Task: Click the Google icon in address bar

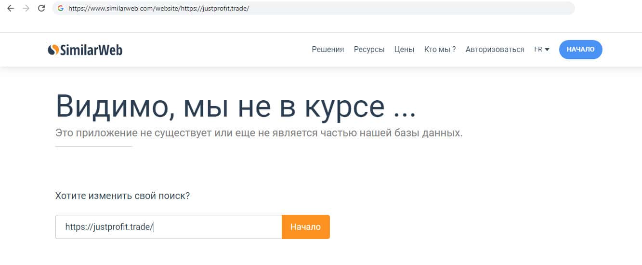Action: (60, 8)
